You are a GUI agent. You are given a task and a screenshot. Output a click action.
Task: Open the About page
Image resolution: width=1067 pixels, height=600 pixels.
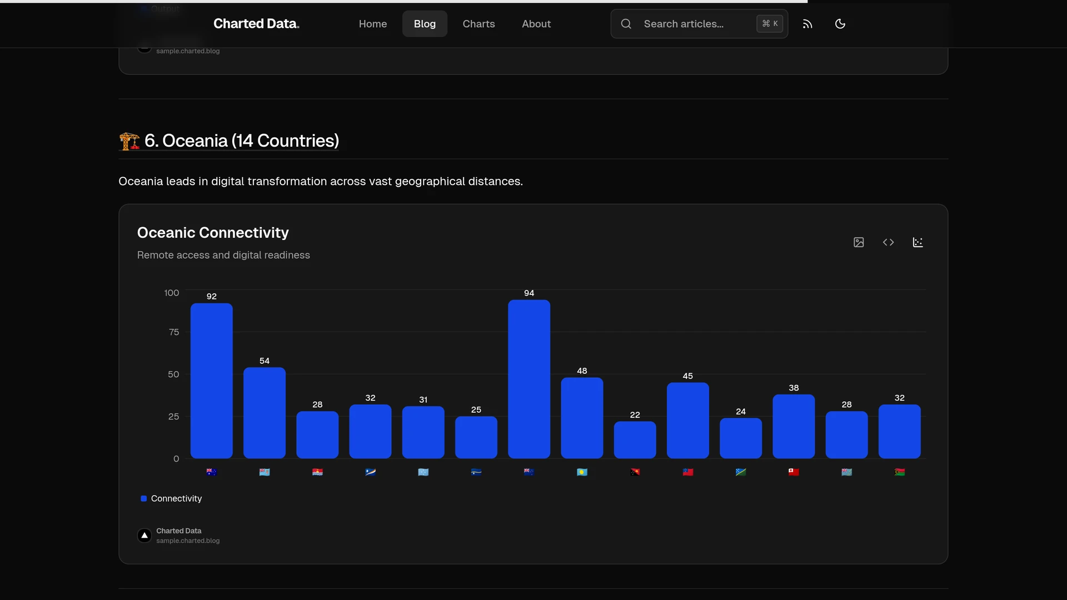[536, 24]
